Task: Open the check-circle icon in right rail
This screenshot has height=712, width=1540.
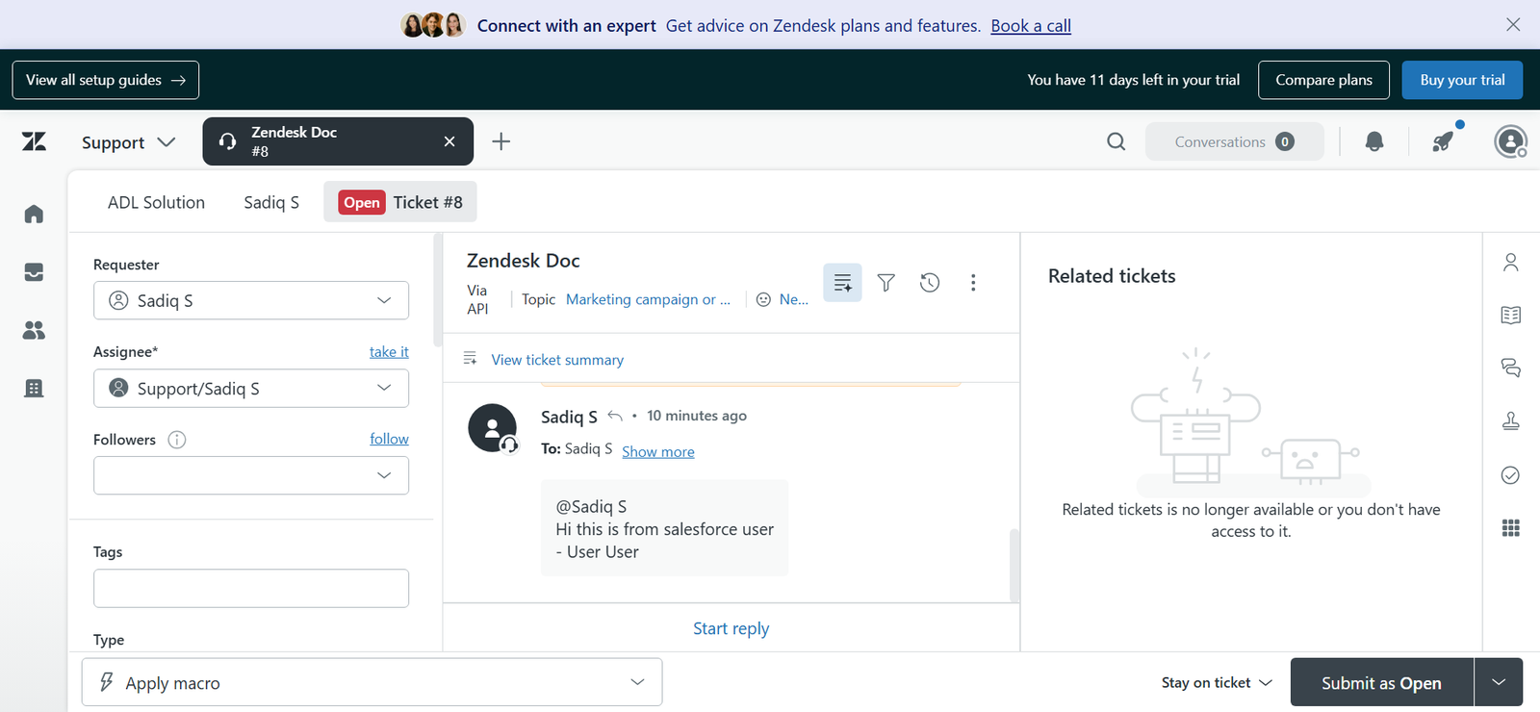Action: click(x=1511, y=474)
